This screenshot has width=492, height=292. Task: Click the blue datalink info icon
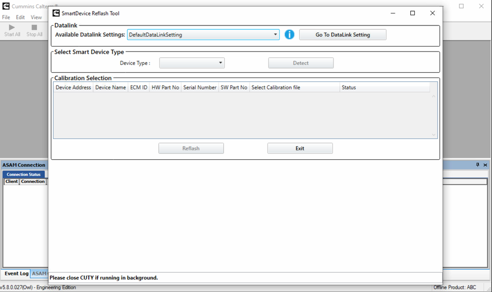(289, 35)
